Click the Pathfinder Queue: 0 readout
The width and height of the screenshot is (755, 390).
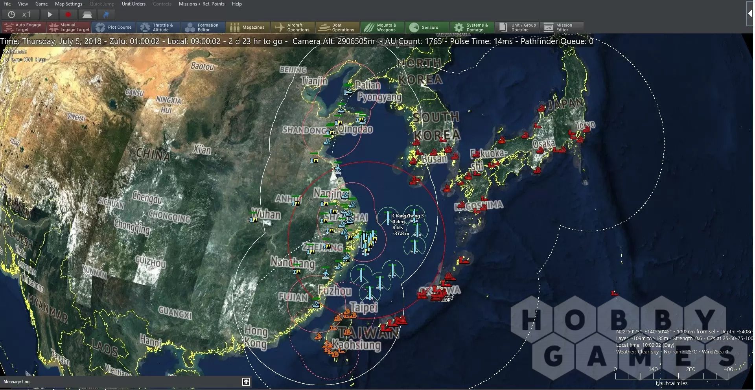pos(557,41)
